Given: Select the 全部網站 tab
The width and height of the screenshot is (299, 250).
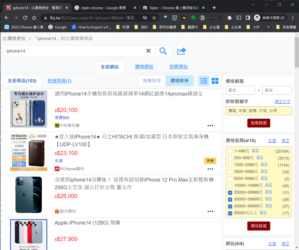Looking at the screenshot, I should pos(110,67).
